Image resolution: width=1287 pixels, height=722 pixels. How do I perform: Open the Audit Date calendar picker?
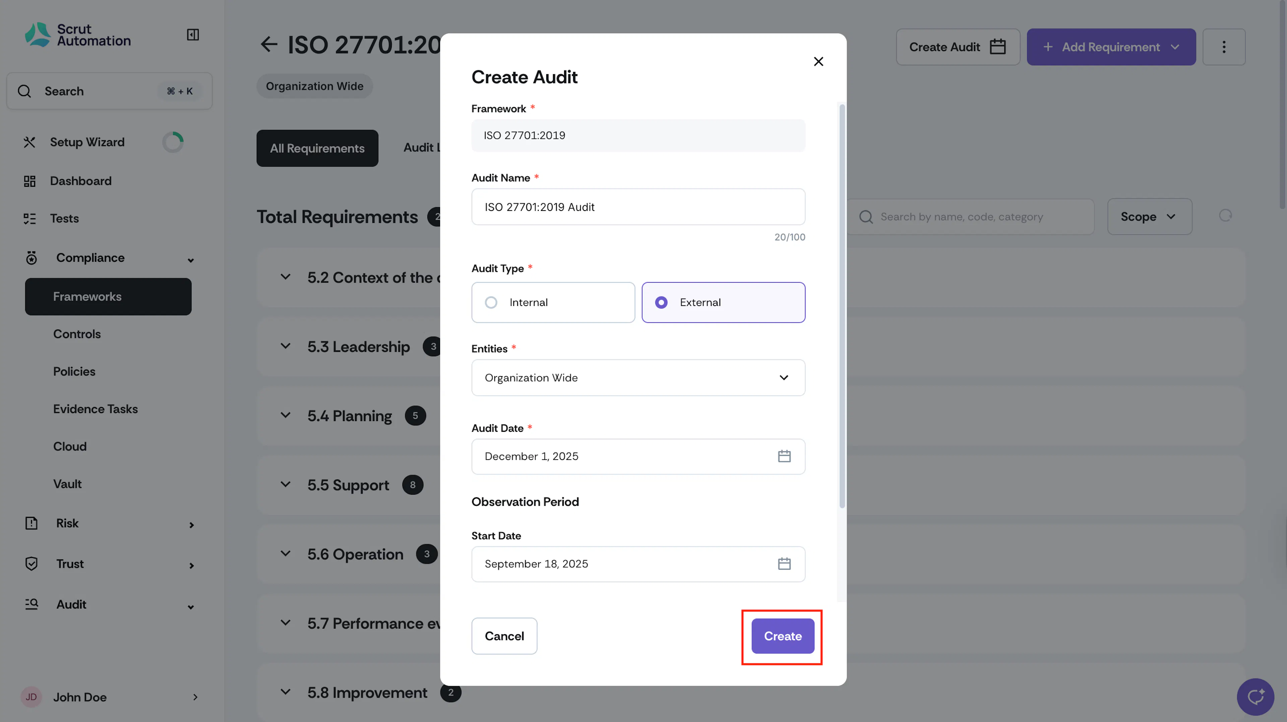pyautogui.click(x=784, y=456)
